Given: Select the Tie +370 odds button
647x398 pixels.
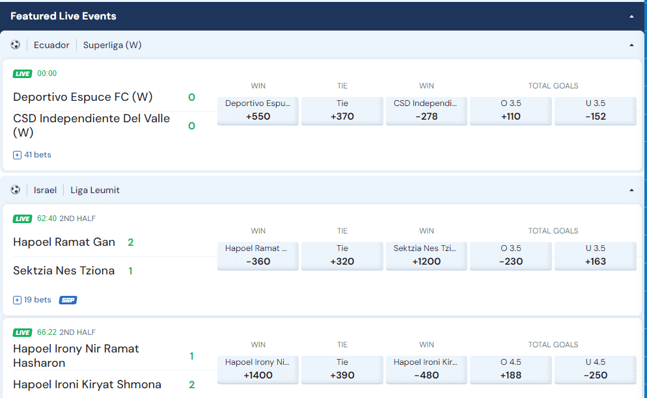Looking at the screenshot, I should click(x=342, y=111).
